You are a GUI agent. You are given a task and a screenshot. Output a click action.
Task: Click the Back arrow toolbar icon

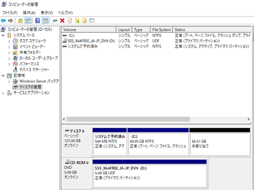point(3,21)
